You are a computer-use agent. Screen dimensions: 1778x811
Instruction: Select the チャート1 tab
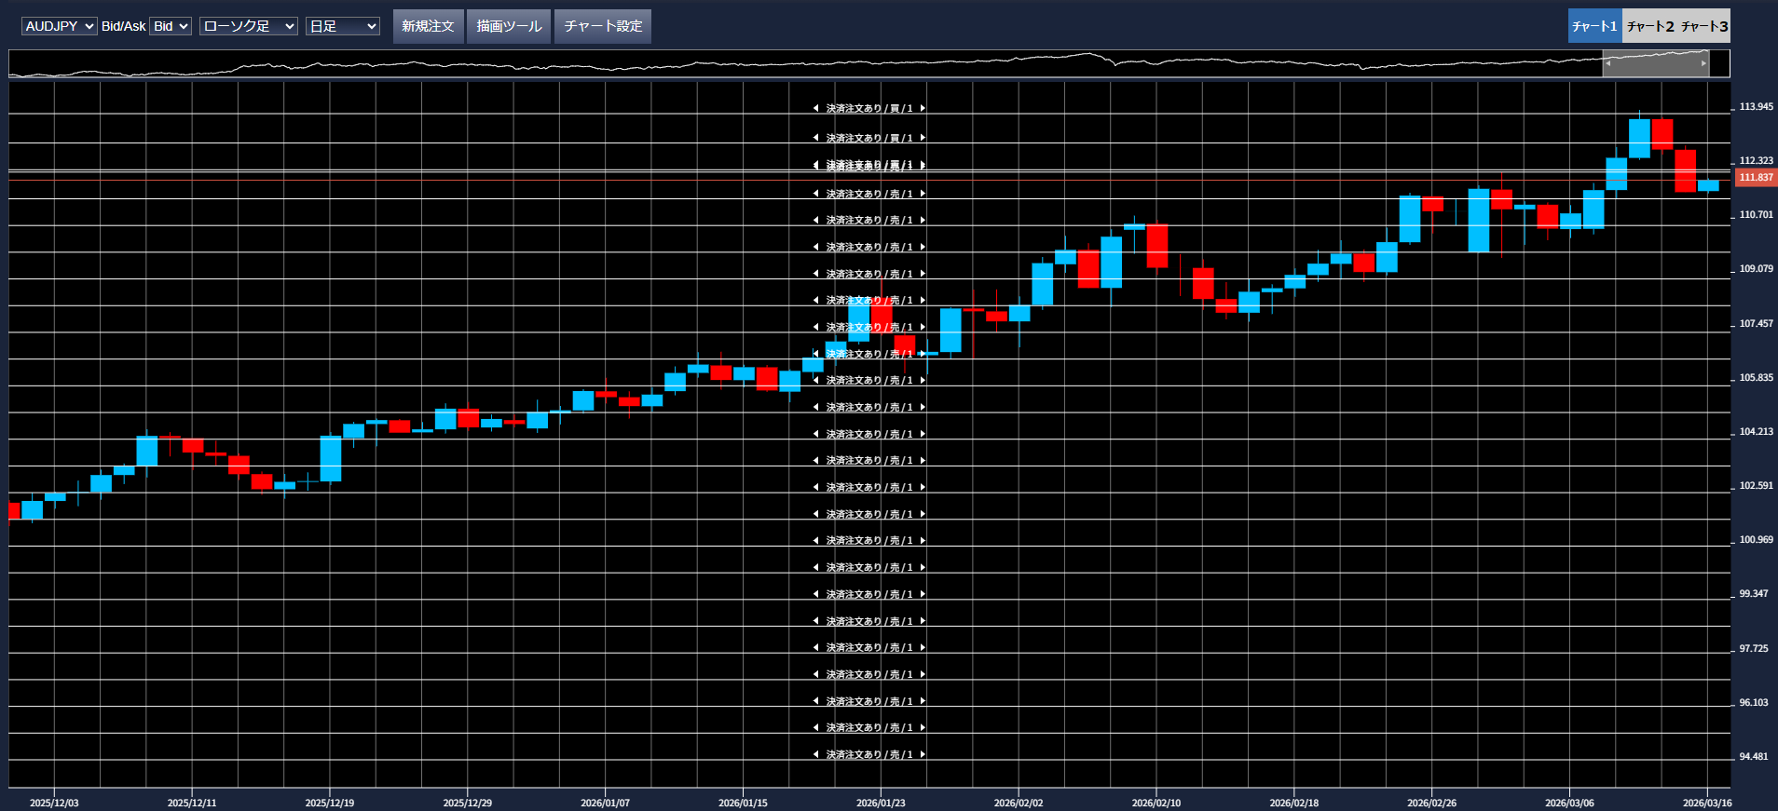tap(1594, 26)
